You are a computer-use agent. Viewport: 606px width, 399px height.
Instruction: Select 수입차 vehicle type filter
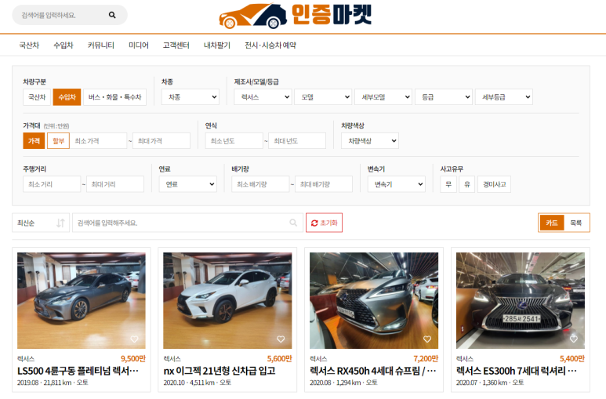point(67,97)
